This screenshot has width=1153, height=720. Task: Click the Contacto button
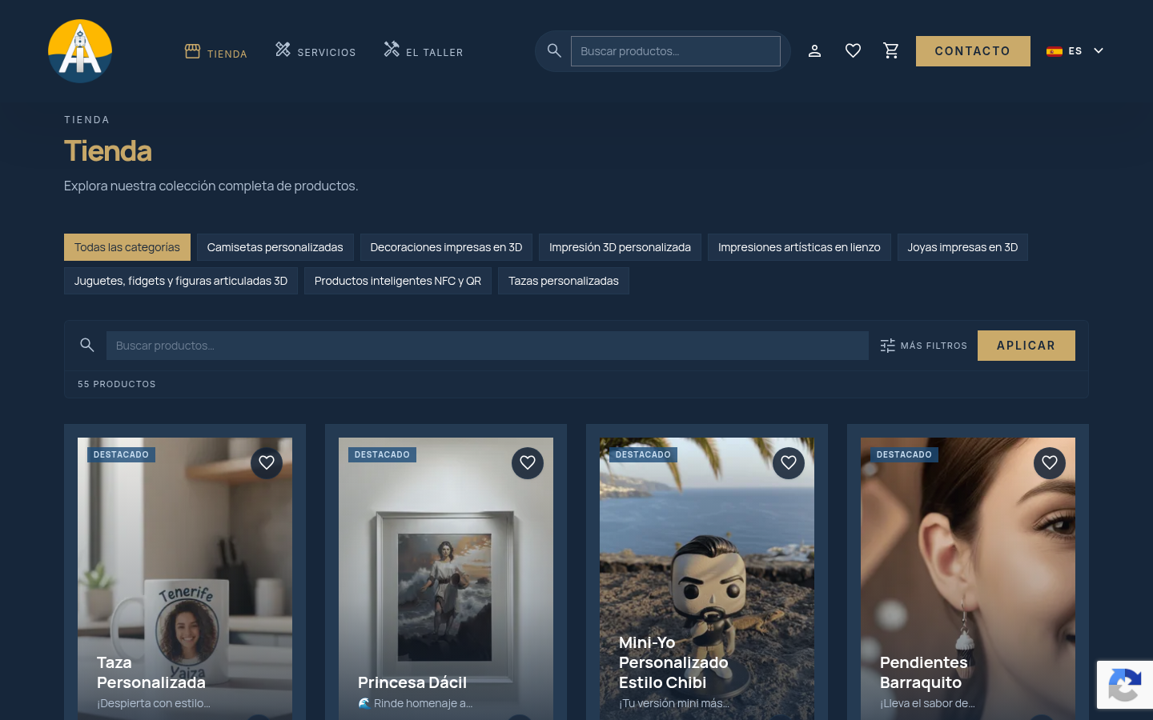coord(973,51)
